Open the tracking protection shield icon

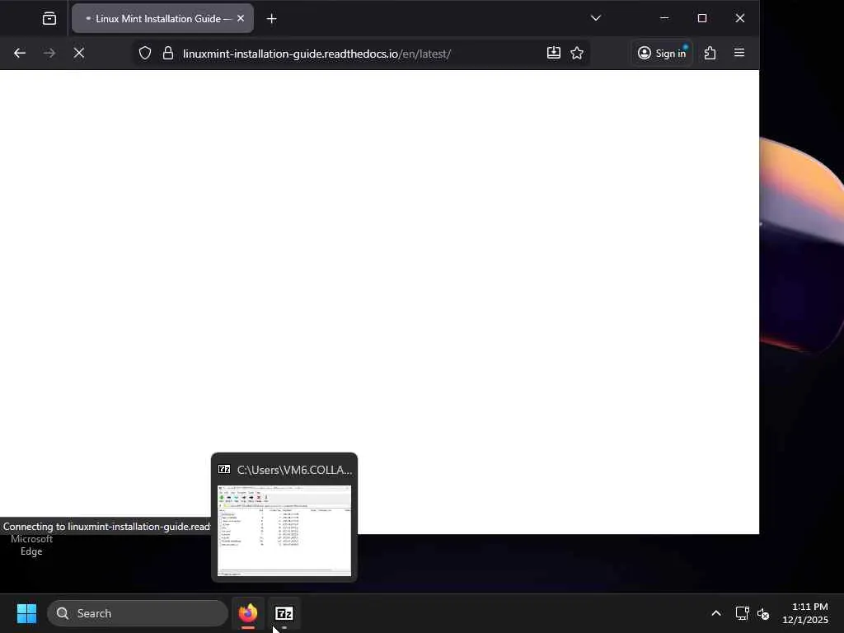(145, 54)
